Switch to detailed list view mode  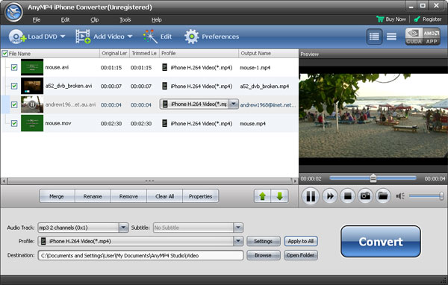pyautogui.click(x=374, y=37)
